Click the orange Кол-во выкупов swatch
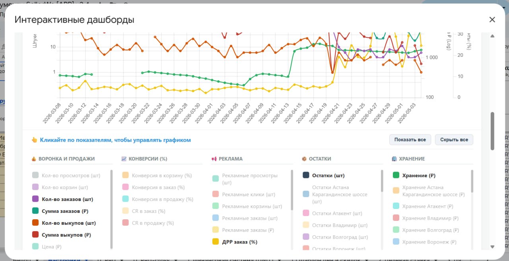Viewport: 509px width, 261px height. pos(35,223)
